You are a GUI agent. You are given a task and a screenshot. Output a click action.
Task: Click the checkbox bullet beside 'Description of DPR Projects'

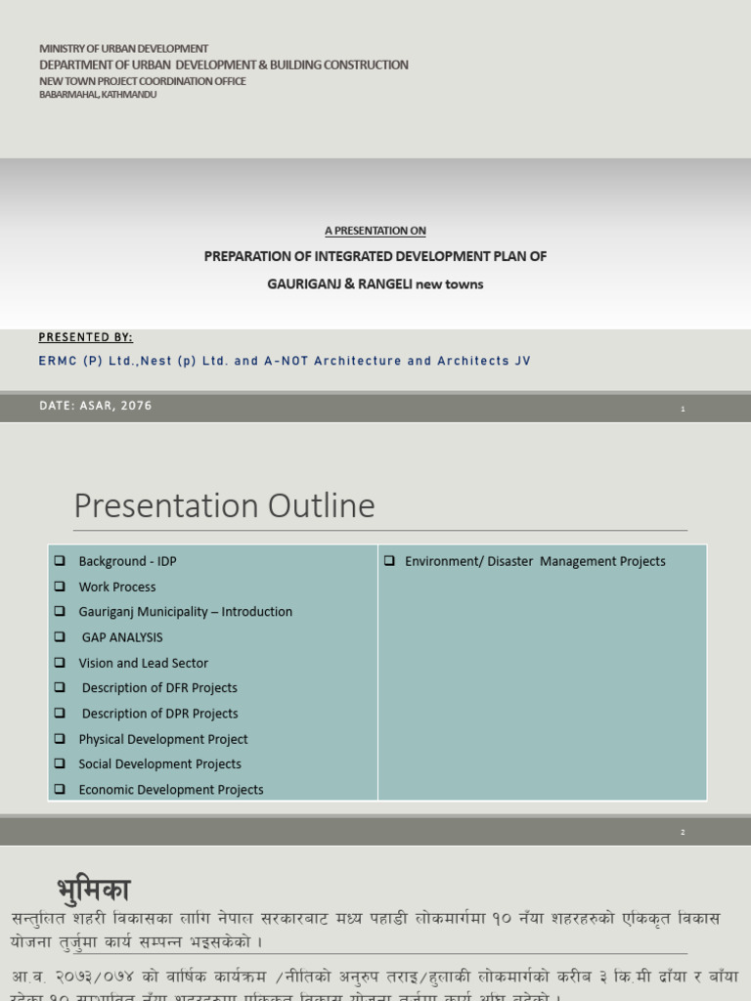click(60, 713)
